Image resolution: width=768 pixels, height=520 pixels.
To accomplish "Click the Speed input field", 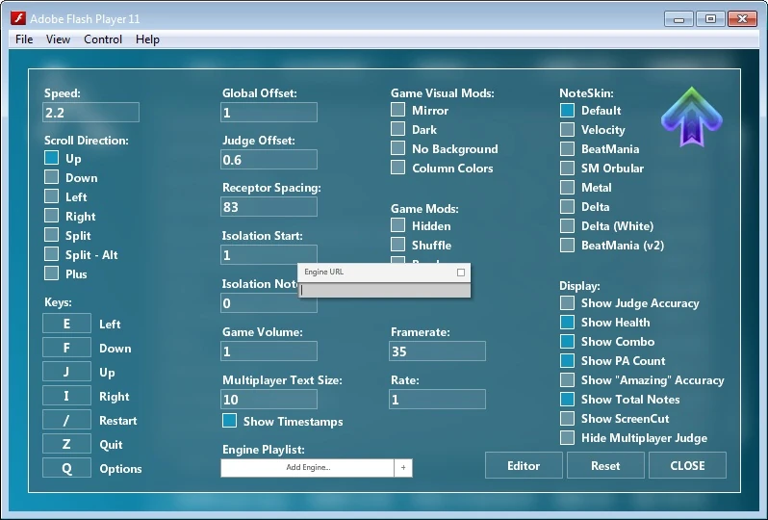I will click(91, 113).
